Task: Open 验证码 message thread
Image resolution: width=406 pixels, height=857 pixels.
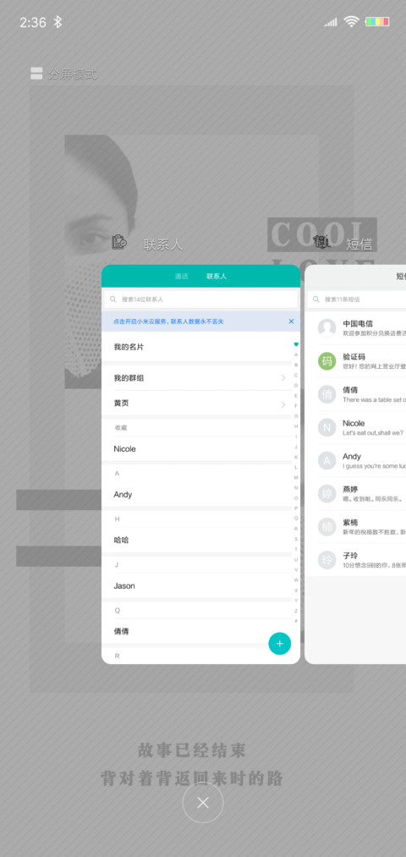Action: click(x=356, y=361)
